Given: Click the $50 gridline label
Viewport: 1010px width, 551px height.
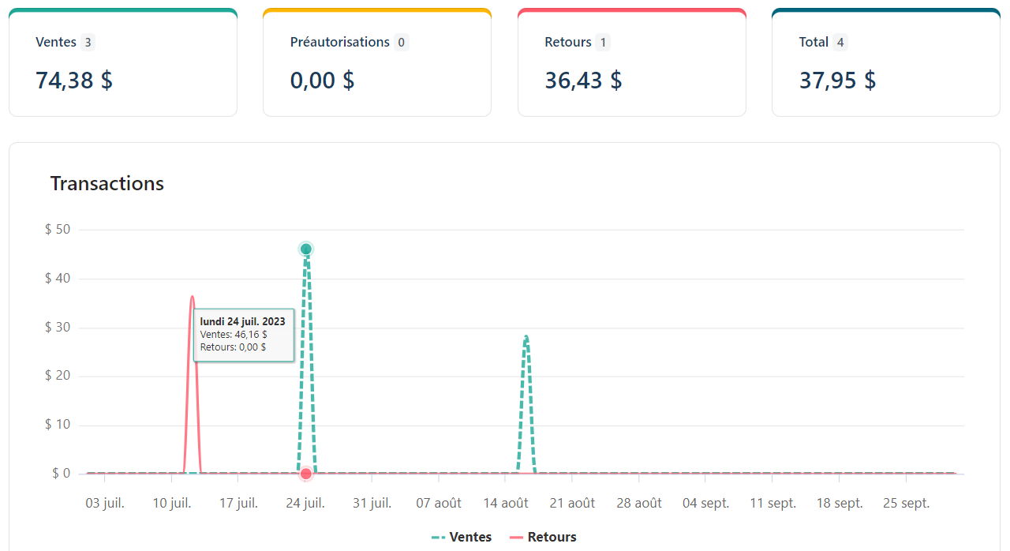Looking at the screenshot, I should (58, 228).
